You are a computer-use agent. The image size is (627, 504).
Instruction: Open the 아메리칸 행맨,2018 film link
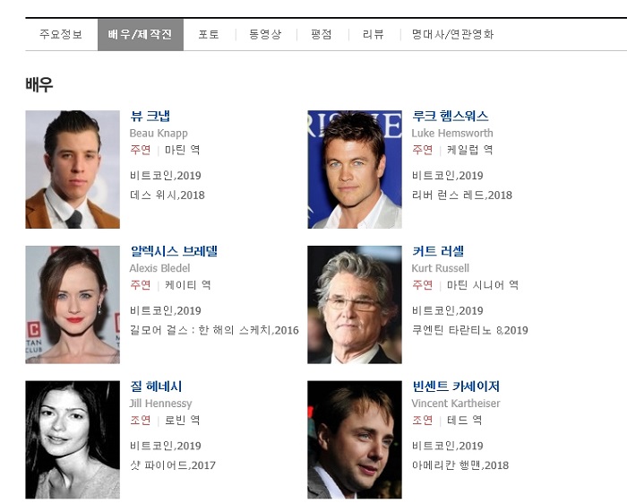coord(460,465)
